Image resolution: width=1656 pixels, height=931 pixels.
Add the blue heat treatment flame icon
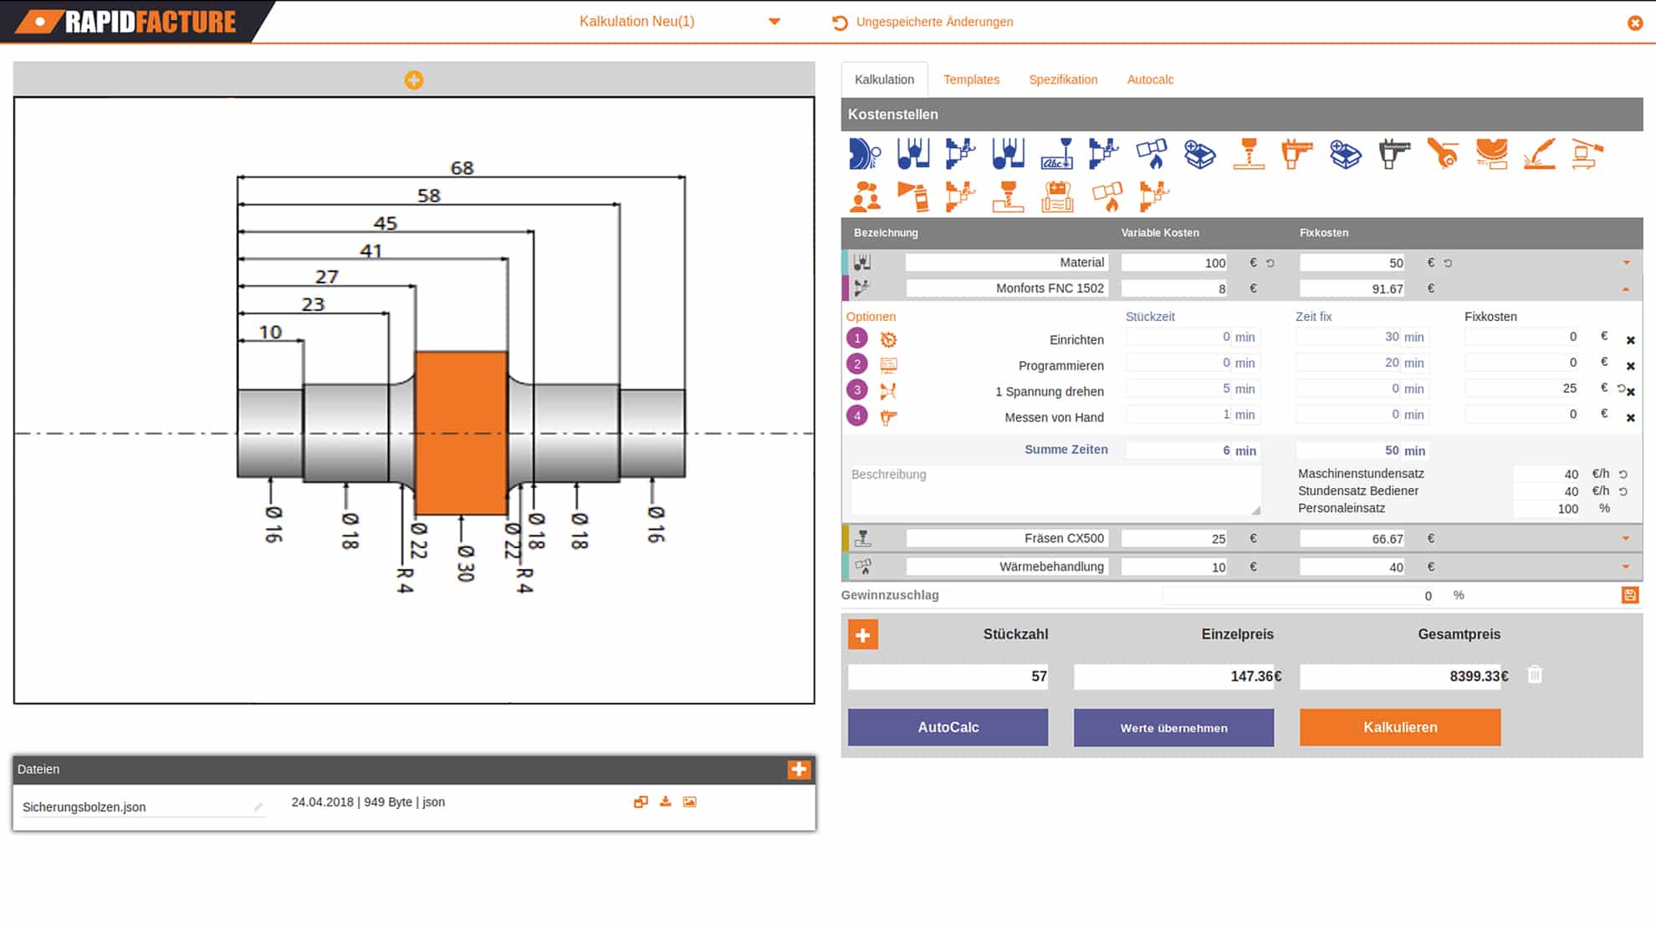coord(1152,154)
